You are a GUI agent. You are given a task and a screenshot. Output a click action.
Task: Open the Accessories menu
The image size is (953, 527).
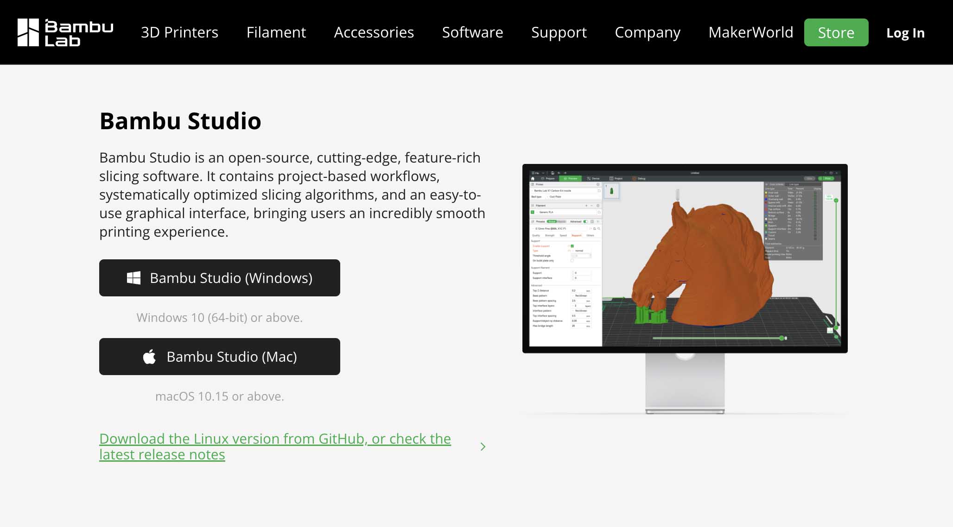pos(374,32)
